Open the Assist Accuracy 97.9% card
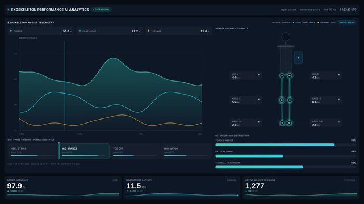The height and width of the screenshot is (204, 364). [x=63, y=188]
